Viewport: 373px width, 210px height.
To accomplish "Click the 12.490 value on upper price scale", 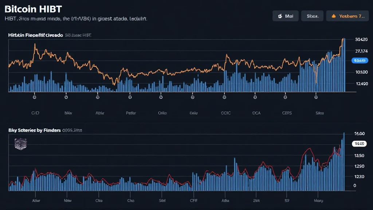I will coord(362,83).
